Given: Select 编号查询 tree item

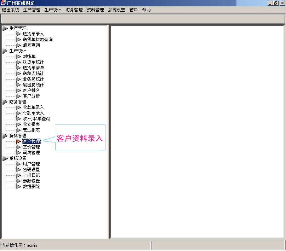Looking at the screenshot, I should point(31,45).
